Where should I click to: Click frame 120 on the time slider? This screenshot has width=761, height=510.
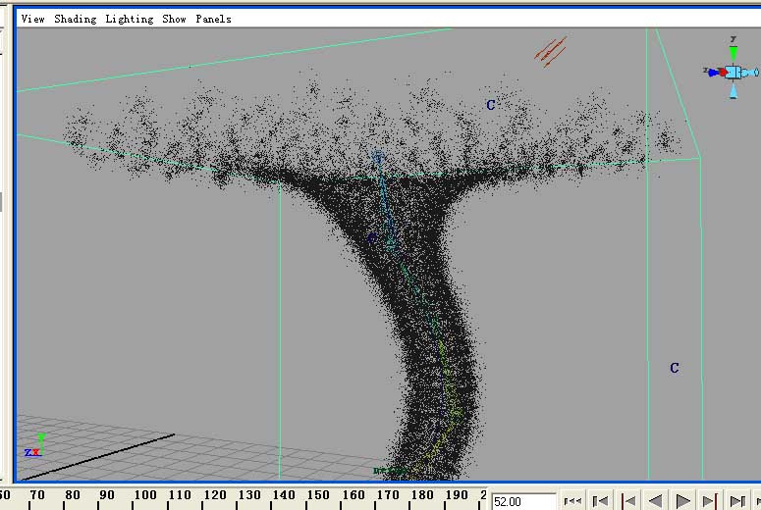[214, 495]
